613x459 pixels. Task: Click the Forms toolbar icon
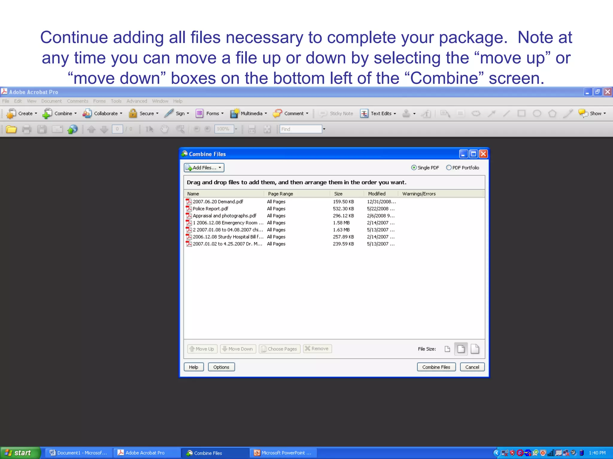pyautogui.click(x=199, y=114)
